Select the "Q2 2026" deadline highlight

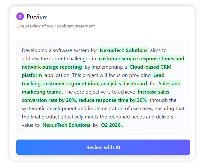[x=111, y=125]
